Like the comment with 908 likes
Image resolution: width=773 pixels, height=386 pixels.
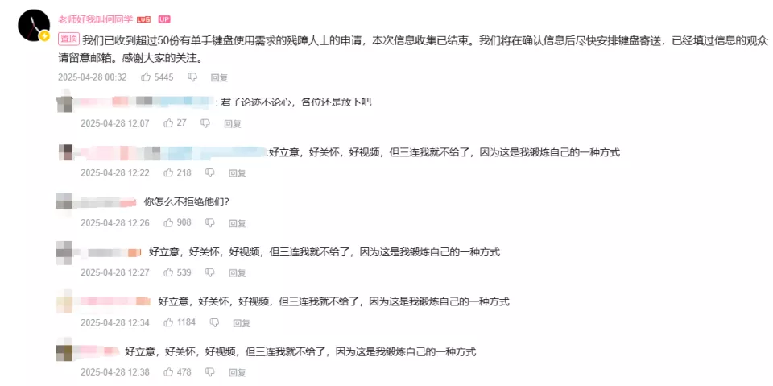[x=168, y=223]
